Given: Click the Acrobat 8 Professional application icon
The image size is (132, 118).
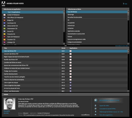Looking at the screenshot, I should click(5, 15).
